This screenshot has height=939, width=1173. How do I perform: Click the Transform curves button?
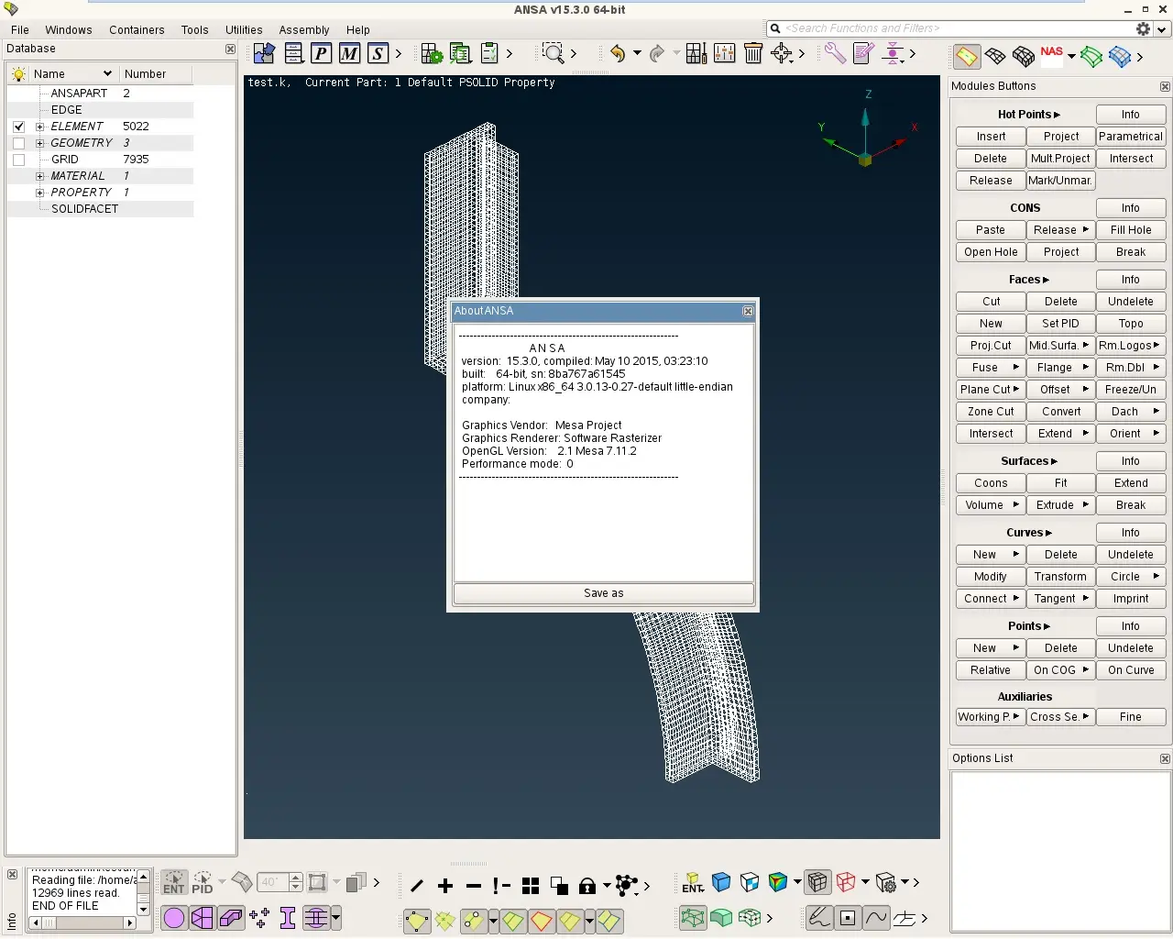(1060, 577)
